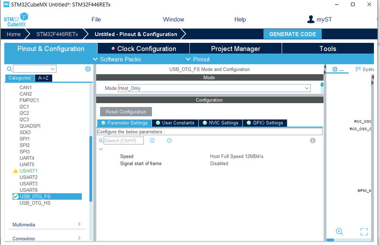Viewport: 380px width, 245px height.
Task: Expand the Software Packs menu
Action: click(x=117, y=59)
